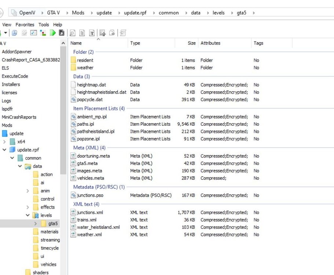Expand the anim folder node

28,191
